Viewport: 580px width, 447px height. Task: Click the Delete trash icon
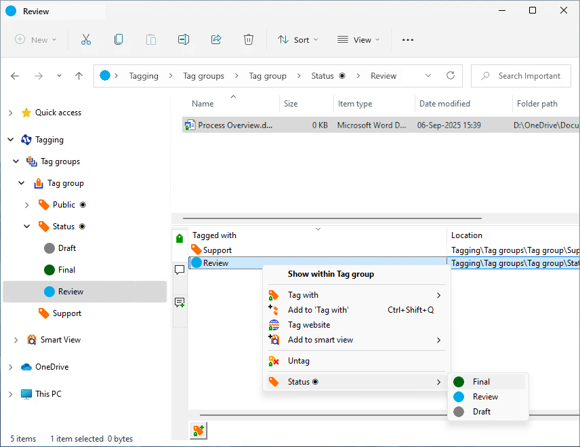tap(249, 40)
